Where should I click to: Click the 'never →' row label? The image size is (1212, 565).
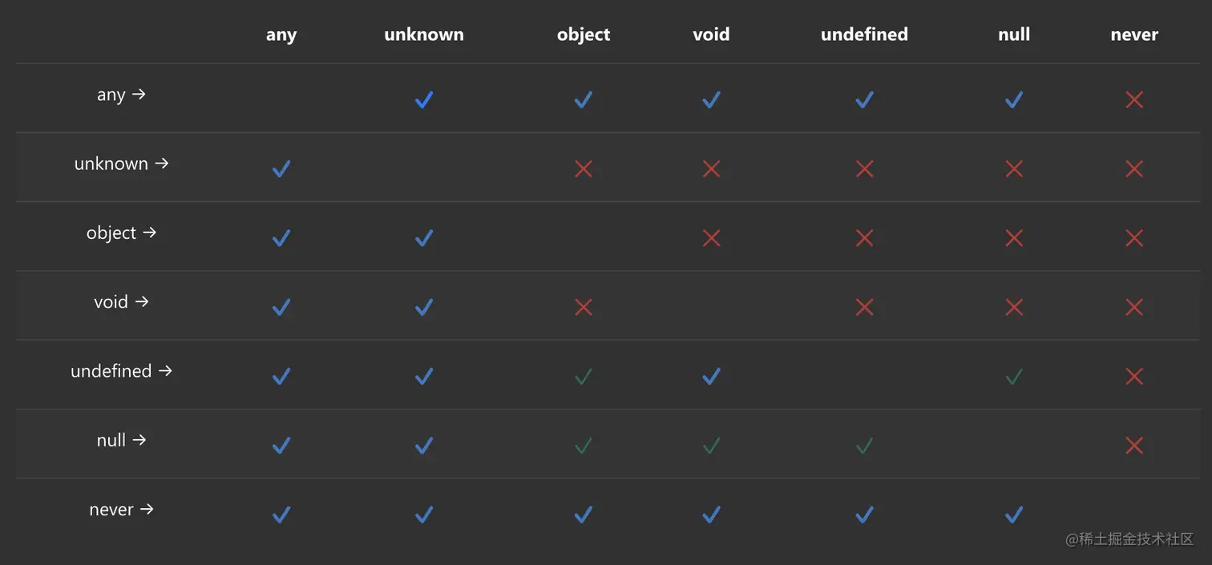(x=121, y=509)
